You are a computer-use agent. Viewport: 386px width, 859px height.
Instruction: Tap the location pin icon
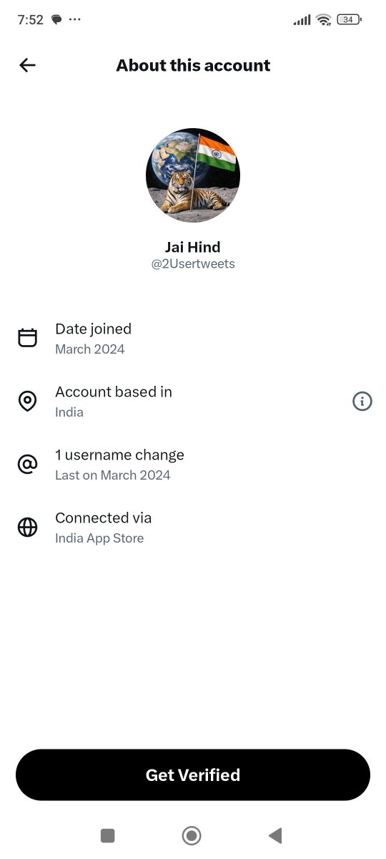tap(27, 401)
